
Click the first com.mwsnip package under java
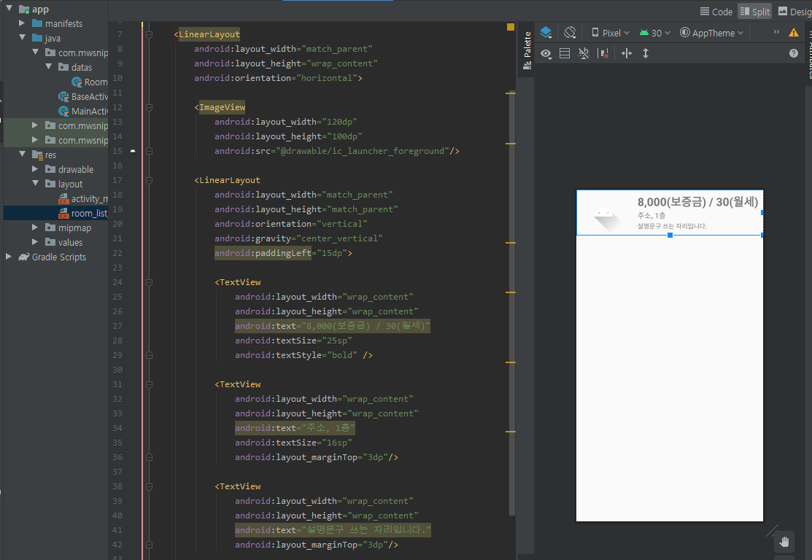click(x=77, y=52)
